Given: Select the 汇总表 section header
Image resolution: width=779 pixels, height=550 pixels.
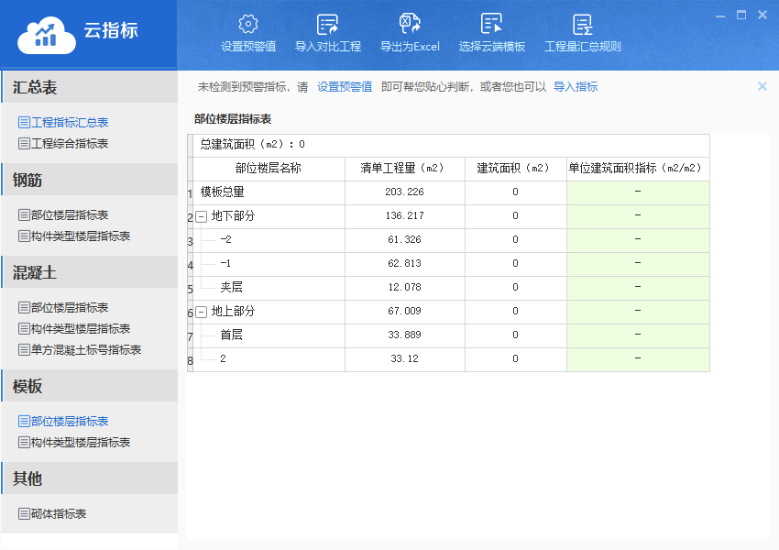Looking at the screenshot, I should pyautogui.click(x=90, y=87).
